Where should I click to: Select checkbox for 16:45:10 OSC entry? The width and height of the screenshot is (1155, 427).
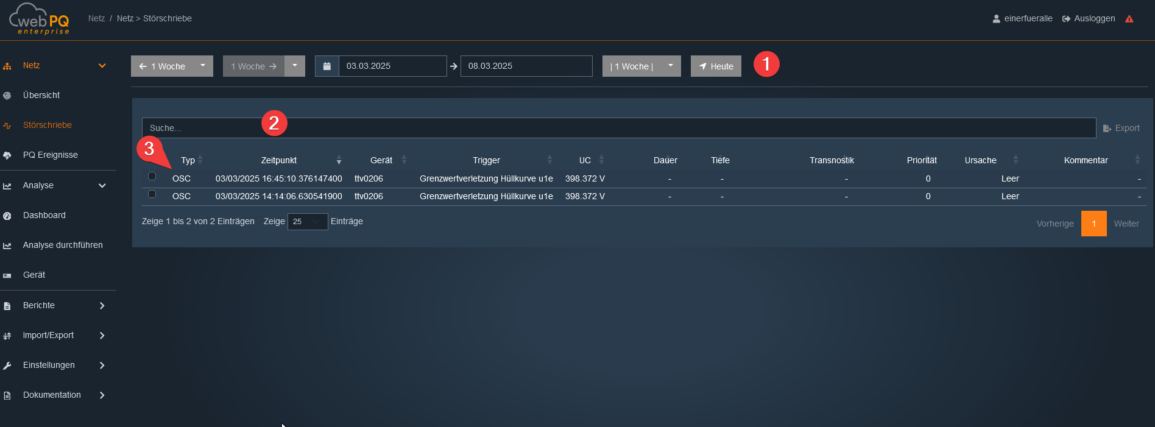152,177
